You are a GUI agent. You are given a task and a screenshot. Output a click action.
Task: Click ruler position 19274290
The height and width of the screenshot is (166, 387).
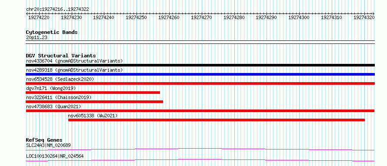click(266, 17)
